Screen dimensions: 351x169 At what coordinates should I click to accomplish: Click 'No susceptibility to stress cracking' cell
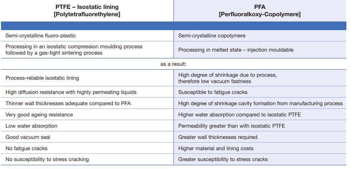[47, 159]
